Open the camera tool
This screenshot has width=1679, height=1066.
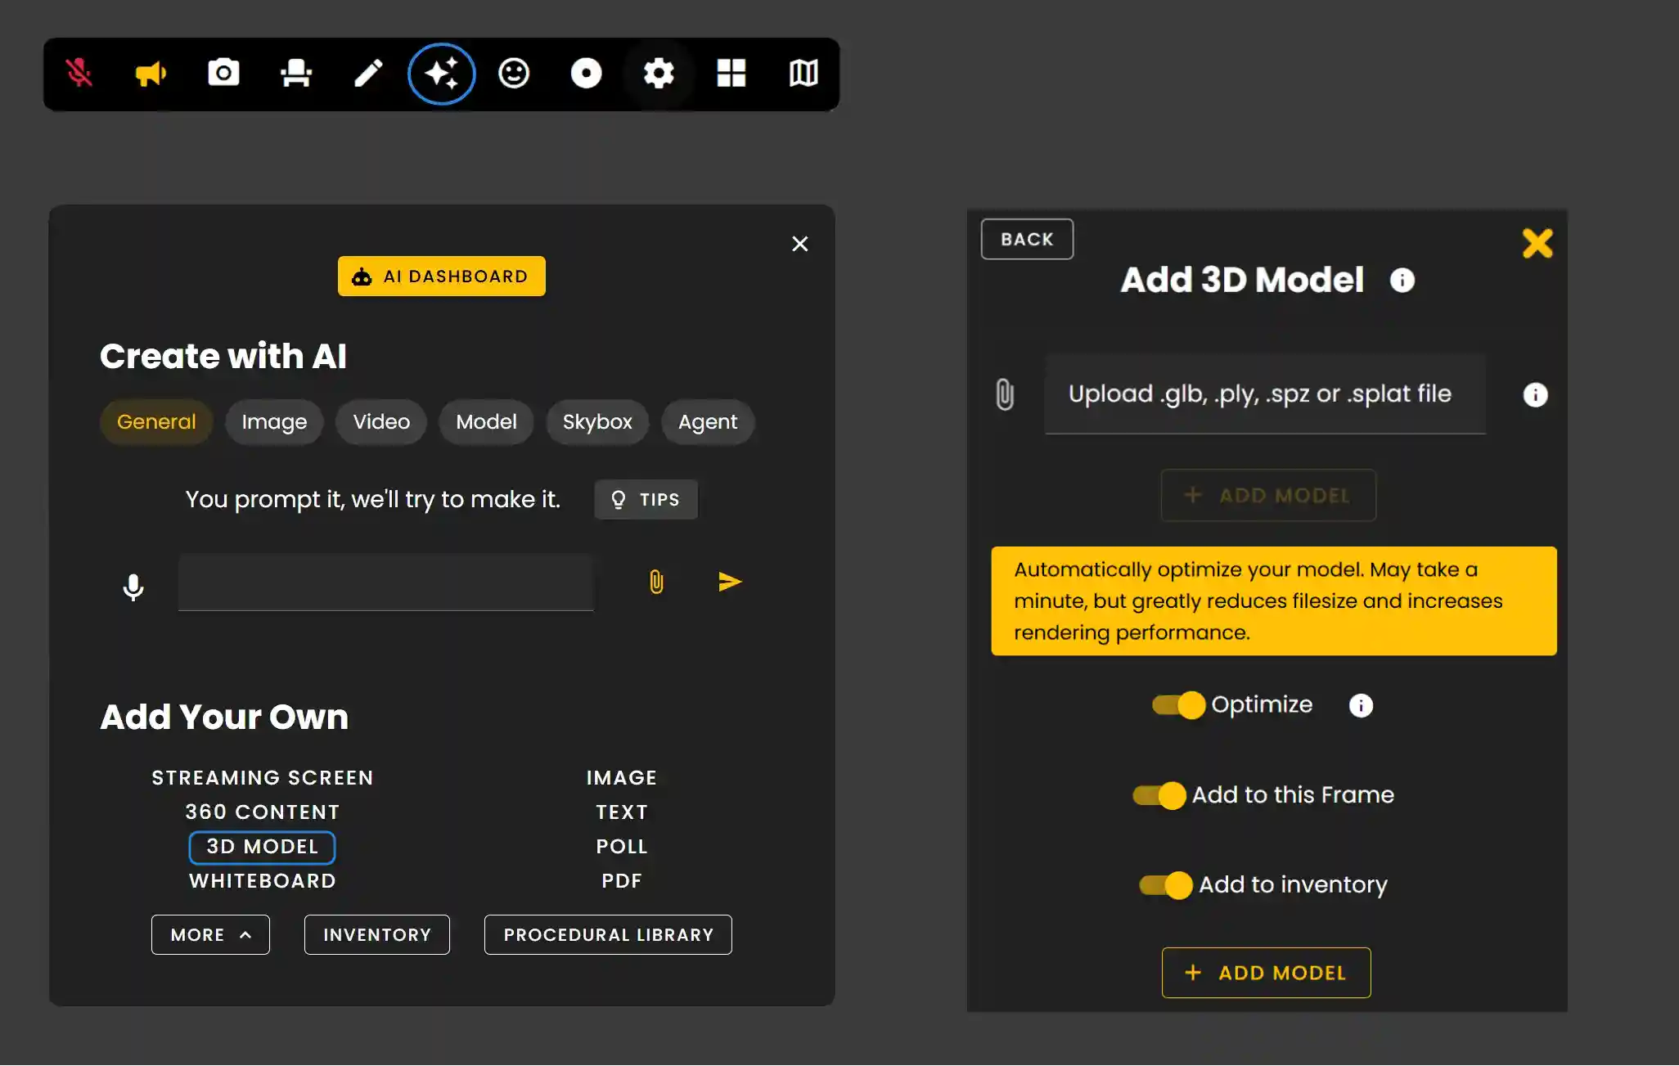(224, 74)
